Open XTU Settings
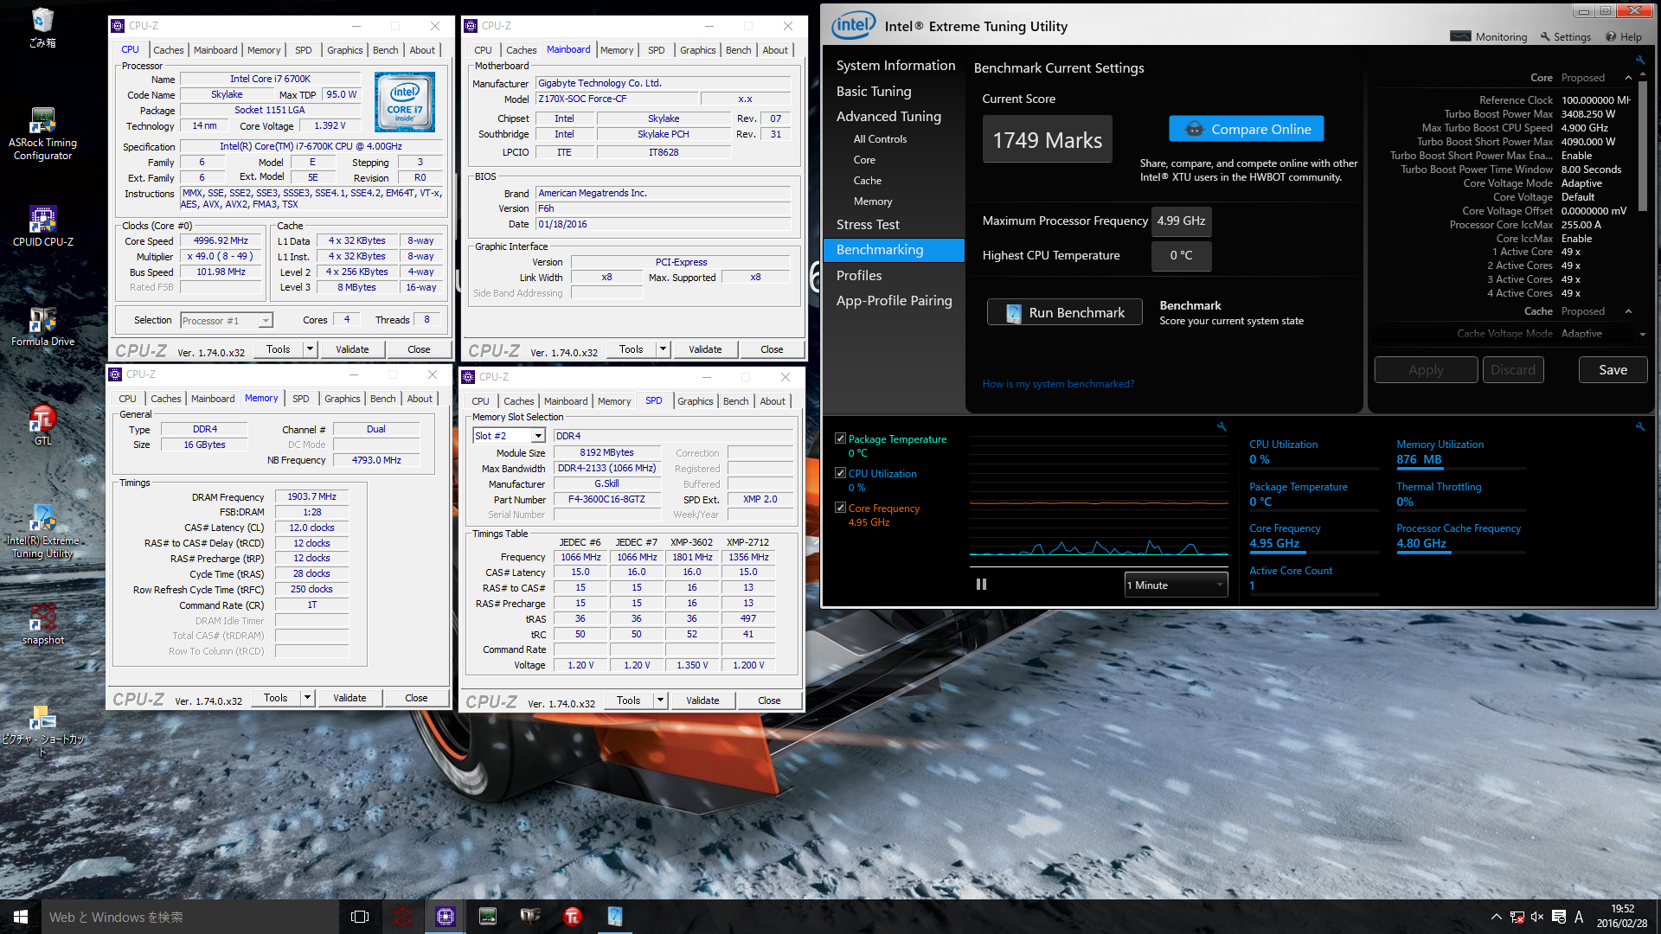The height and width of the screenshot is (934, 1661). coord(1565,36)
